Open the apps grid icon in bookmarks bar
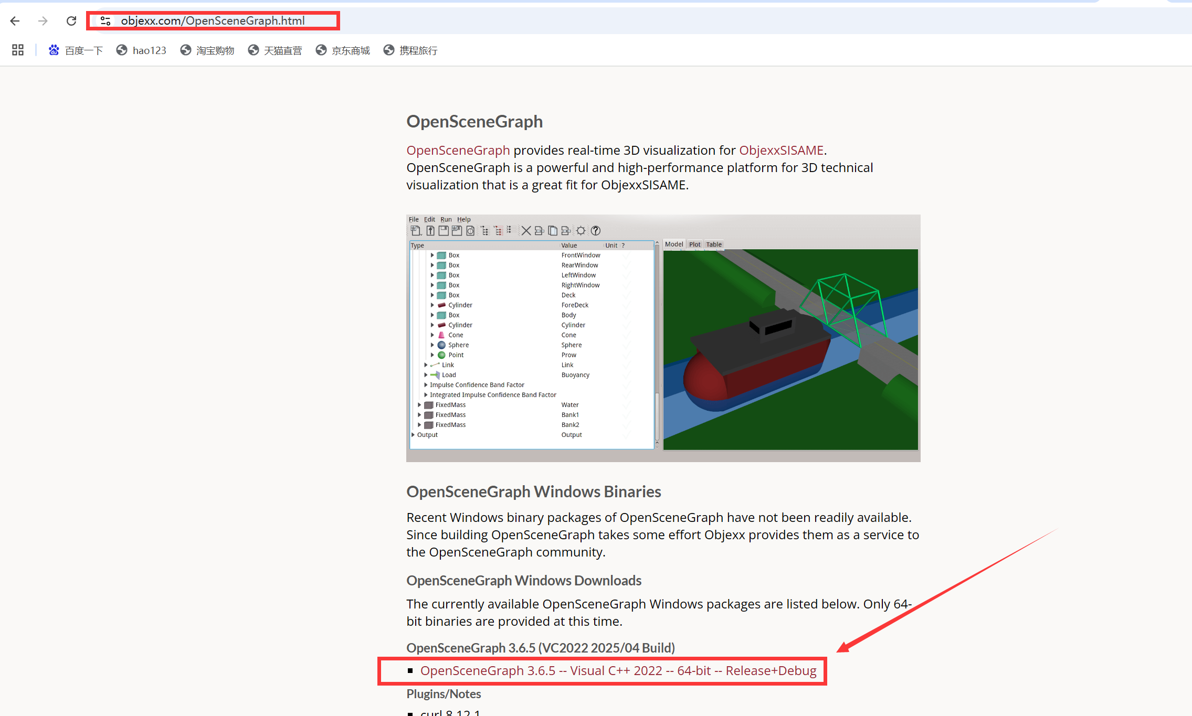Image resolution: width=1192 pixels, height=716 pixels. 18,50
